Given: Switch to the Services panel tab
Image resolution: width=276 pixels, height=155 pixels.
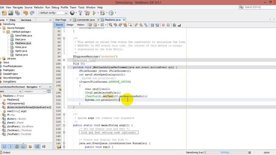Looking at the screenshot, I should point(26,20).
